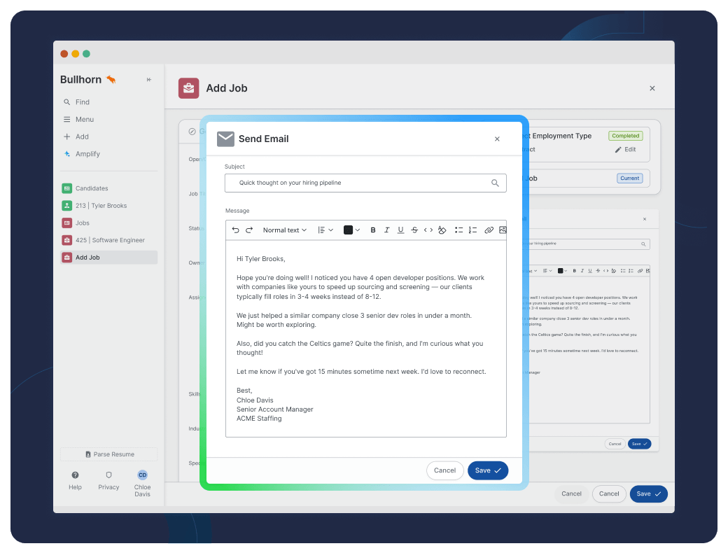Image resolution: width=728 pixels, height=553 pixels.
Task: Open the Chloe Davis profile avatar
Action: (x=143, y=475)
